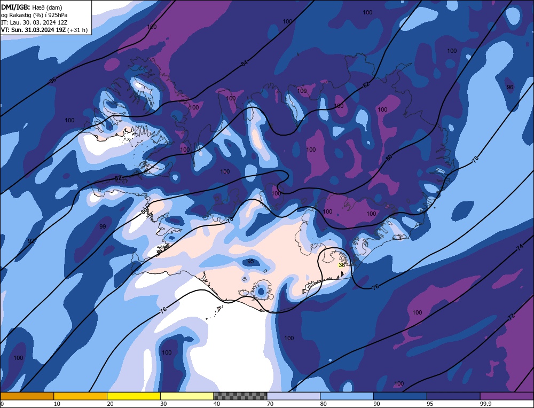This screenshot has width=534, height=408.
Task: Click the "10" tick label on the legend
Action: pyautogui.click(x=57, y=404)
